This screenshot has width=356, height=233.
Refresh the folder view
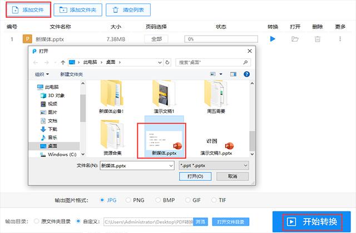[167, 63]
